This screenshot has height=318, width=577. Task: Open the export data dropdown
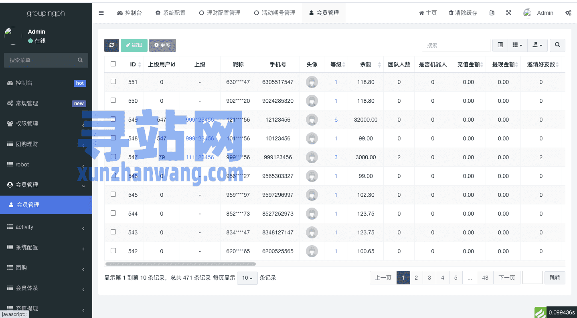(537, 45)
